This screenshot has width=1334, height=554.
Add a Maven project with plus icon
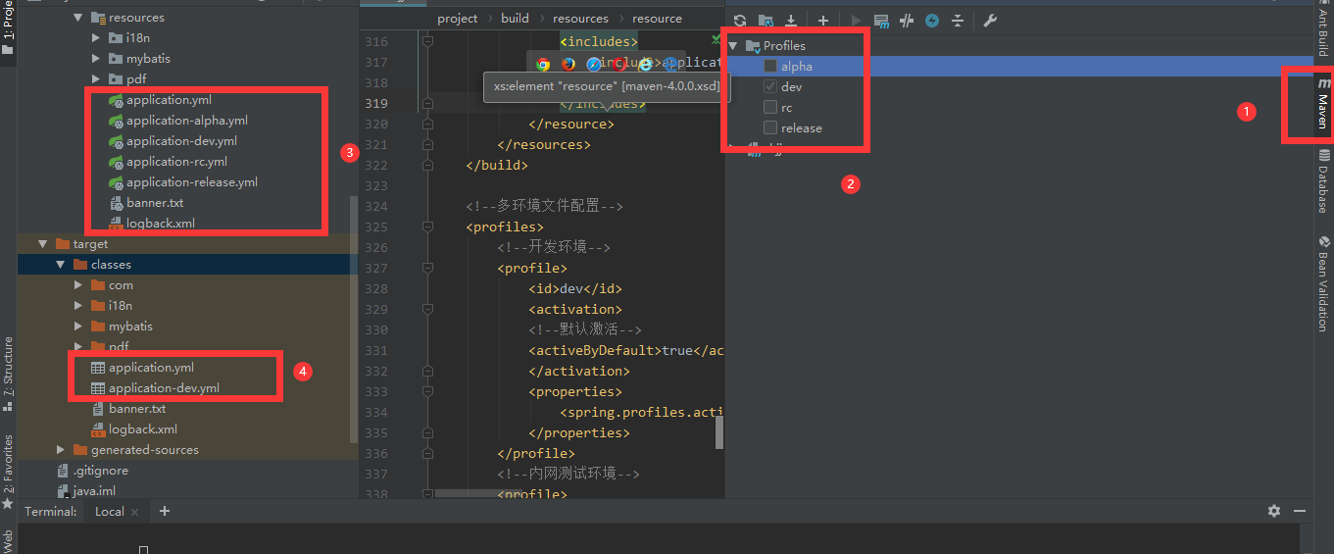pos(823,21)
